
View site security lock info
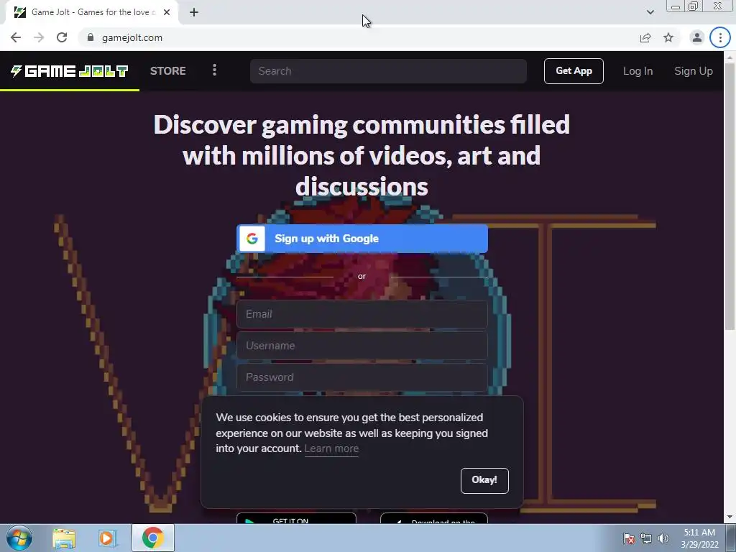(x=91, y=37)
